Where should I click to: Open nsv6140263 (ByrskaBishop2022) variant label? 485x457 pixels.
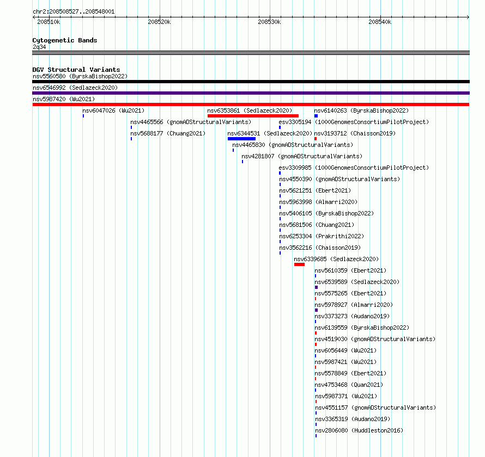(x=361, y=110)
